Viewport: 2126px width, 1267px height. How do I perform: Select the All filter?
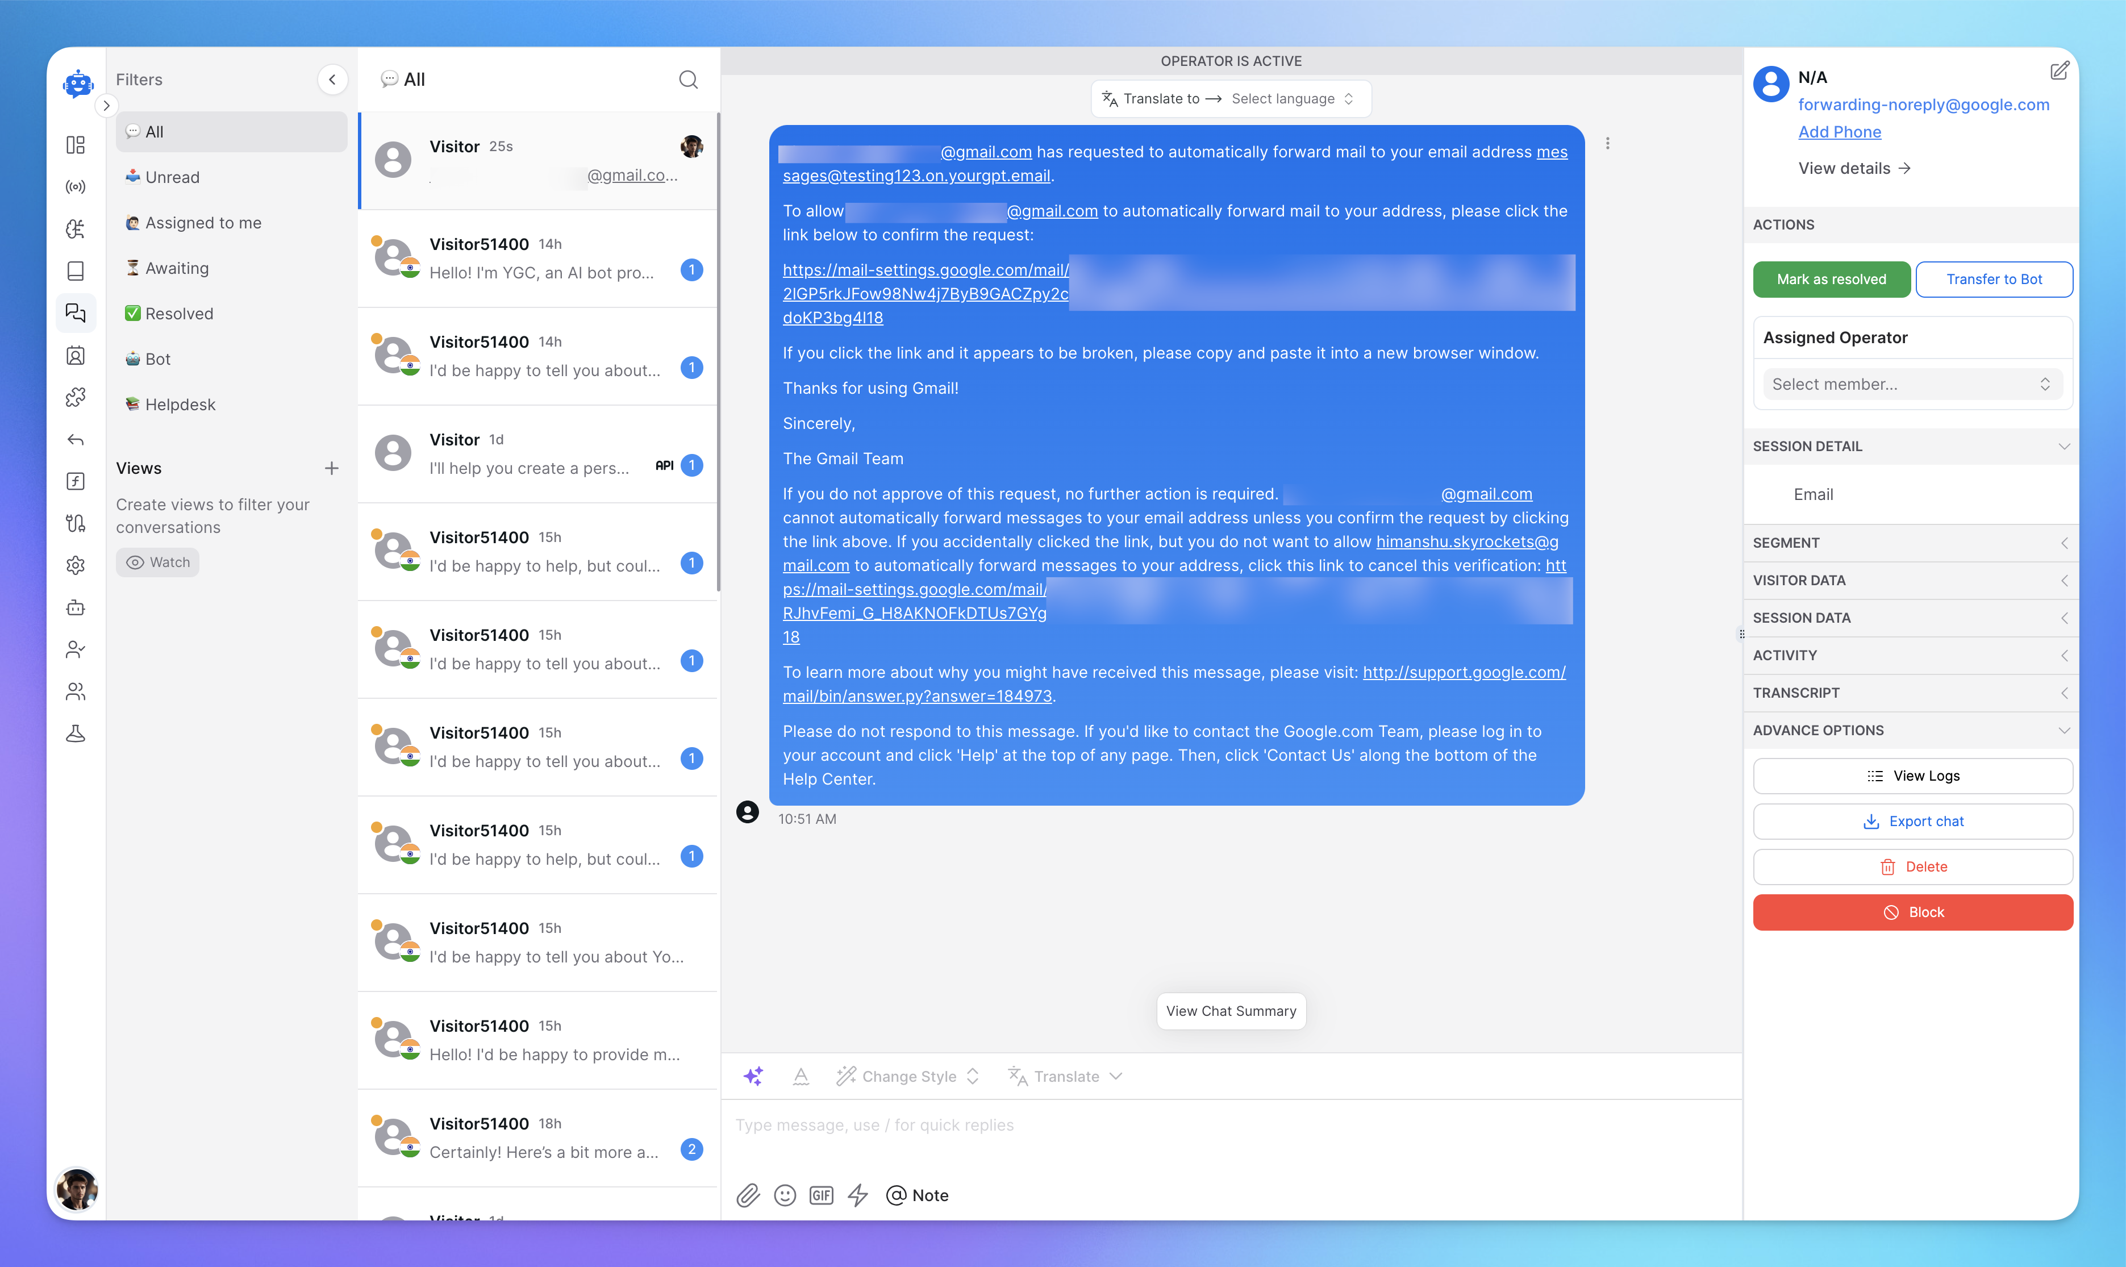(x=231, y=131)
